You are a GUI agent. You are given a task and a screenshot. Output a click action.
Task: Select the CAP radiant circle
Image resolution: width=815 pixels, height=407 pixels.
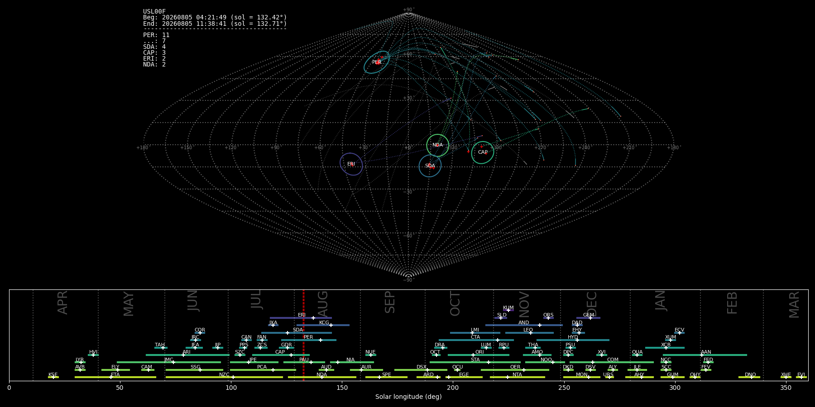[x=483, y=152]
